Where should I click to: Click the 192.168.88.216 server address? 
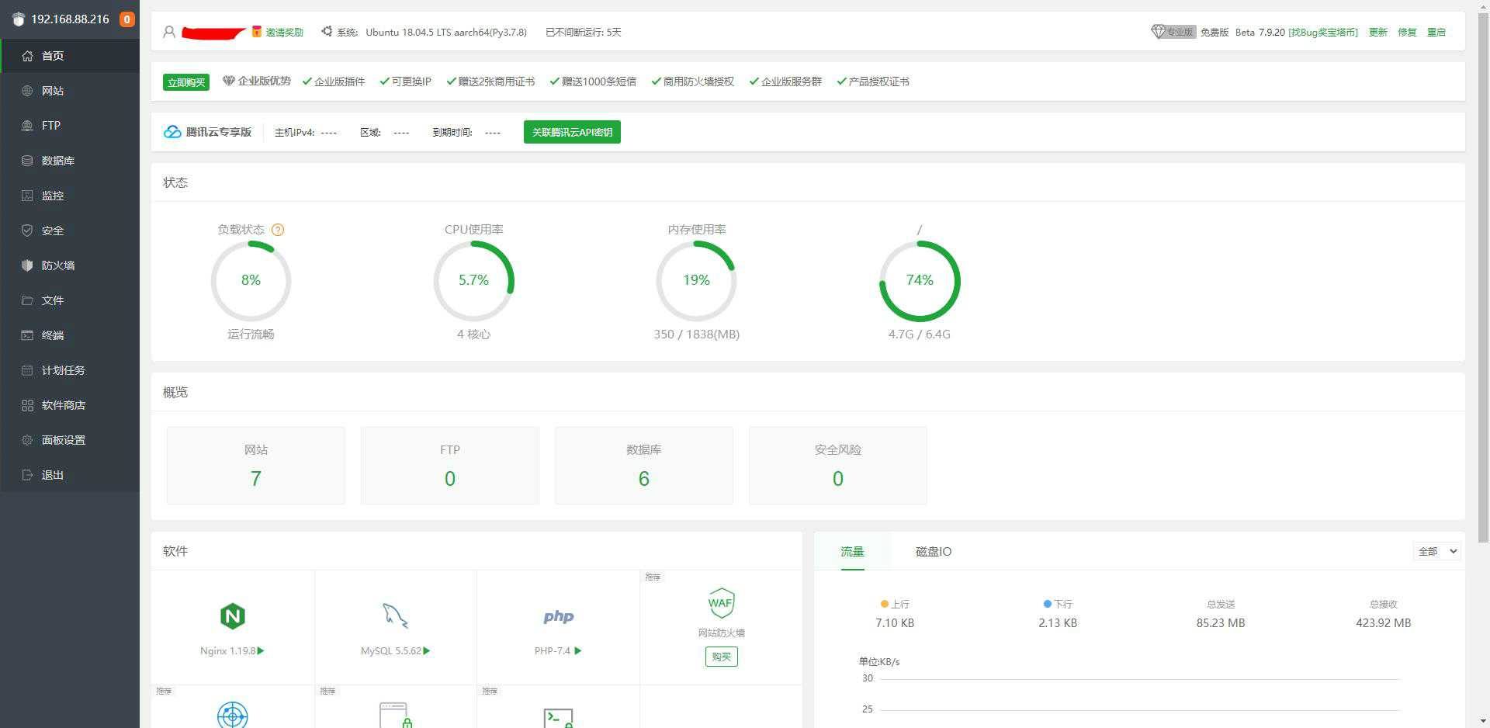pos(70,19)
